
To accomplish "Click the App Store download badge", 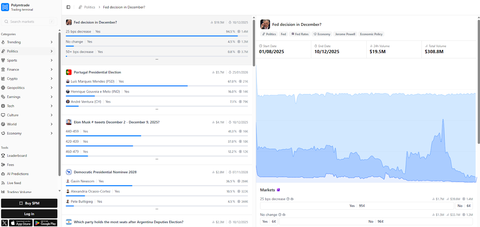I will click(x=20, y=223).
